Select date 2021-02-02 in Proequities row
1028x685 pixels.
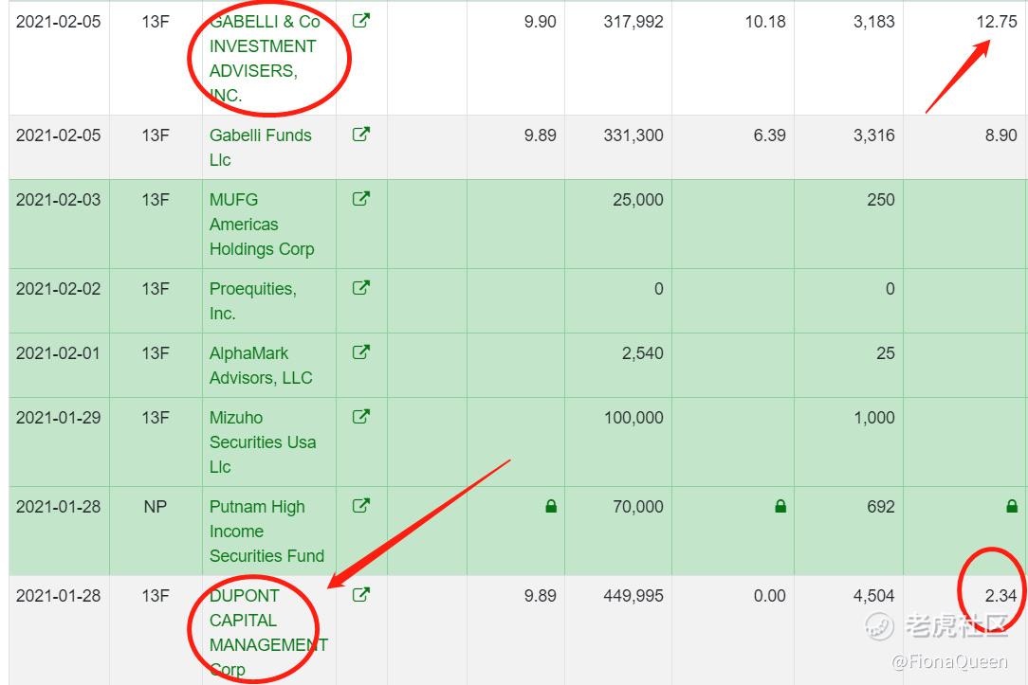[x=59, y=288]
